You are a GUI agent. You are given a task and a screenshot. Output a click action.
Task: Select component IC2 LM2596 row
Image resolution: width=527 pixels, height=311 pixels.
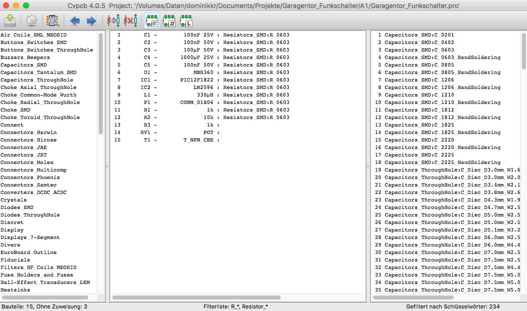[202, 87]
